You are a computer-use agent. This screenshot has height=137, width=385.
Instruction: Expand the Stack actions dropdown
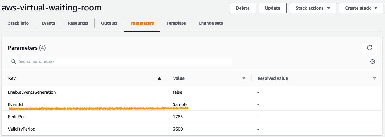tap(313, 8)
